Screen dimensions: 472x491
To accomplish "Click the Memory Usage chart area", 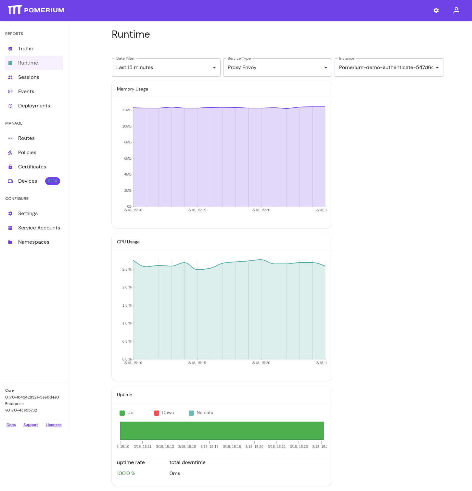I will (x=229, y=157).
